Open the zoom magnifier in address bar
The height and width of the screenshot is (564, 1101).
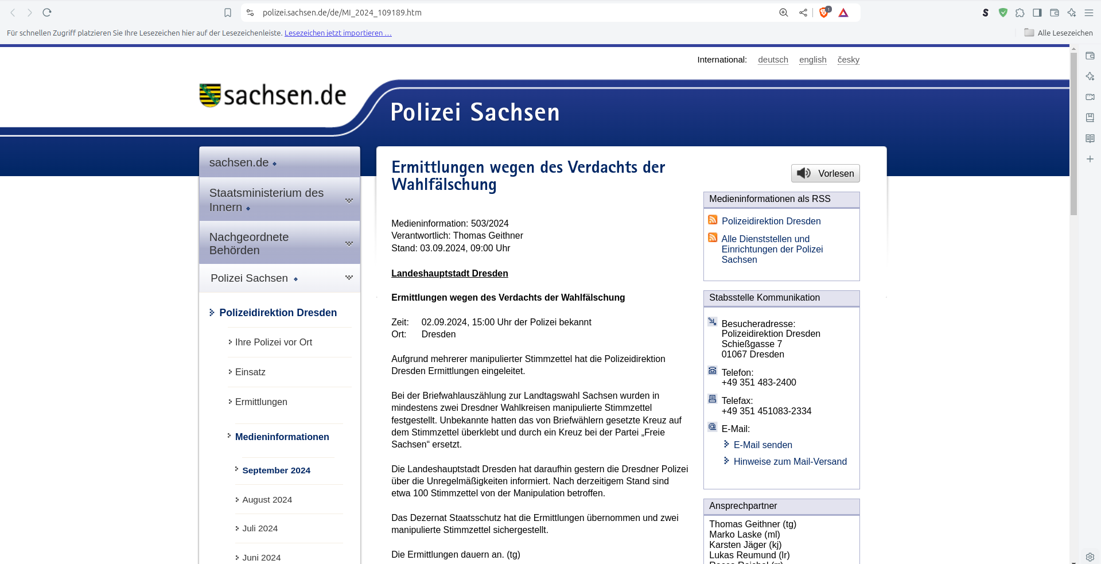(x=784, y=13)
